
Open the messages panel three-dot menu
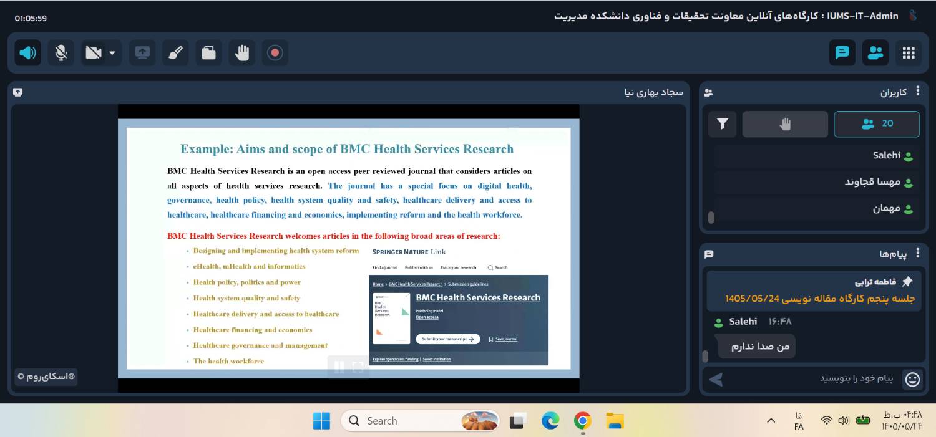click(x=918, y=253)
